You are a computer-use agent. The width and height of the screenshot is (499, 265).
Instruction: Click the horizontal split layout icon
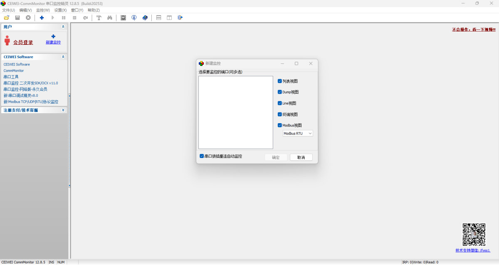tap(158, 18)
